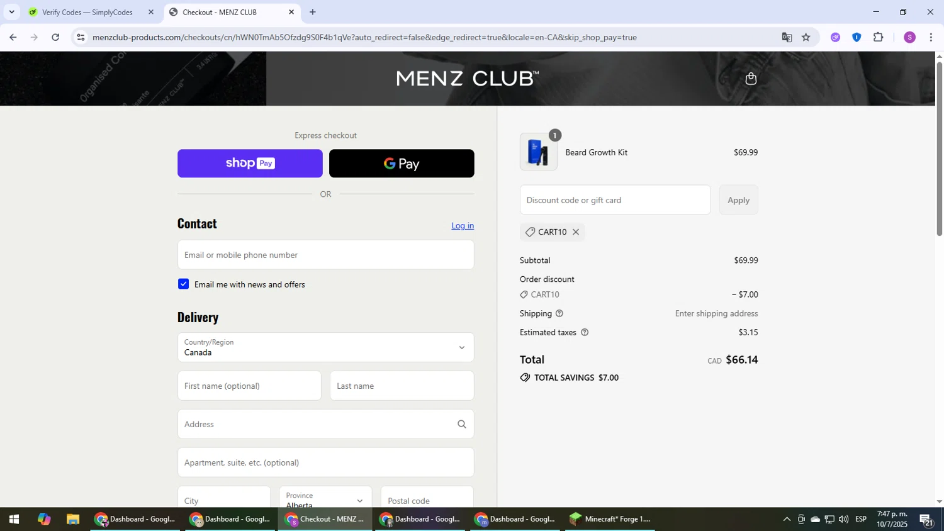Open the OneDrive cloud tray icon
The height and width of the screenshot is (531, 944).
(815, 519)
